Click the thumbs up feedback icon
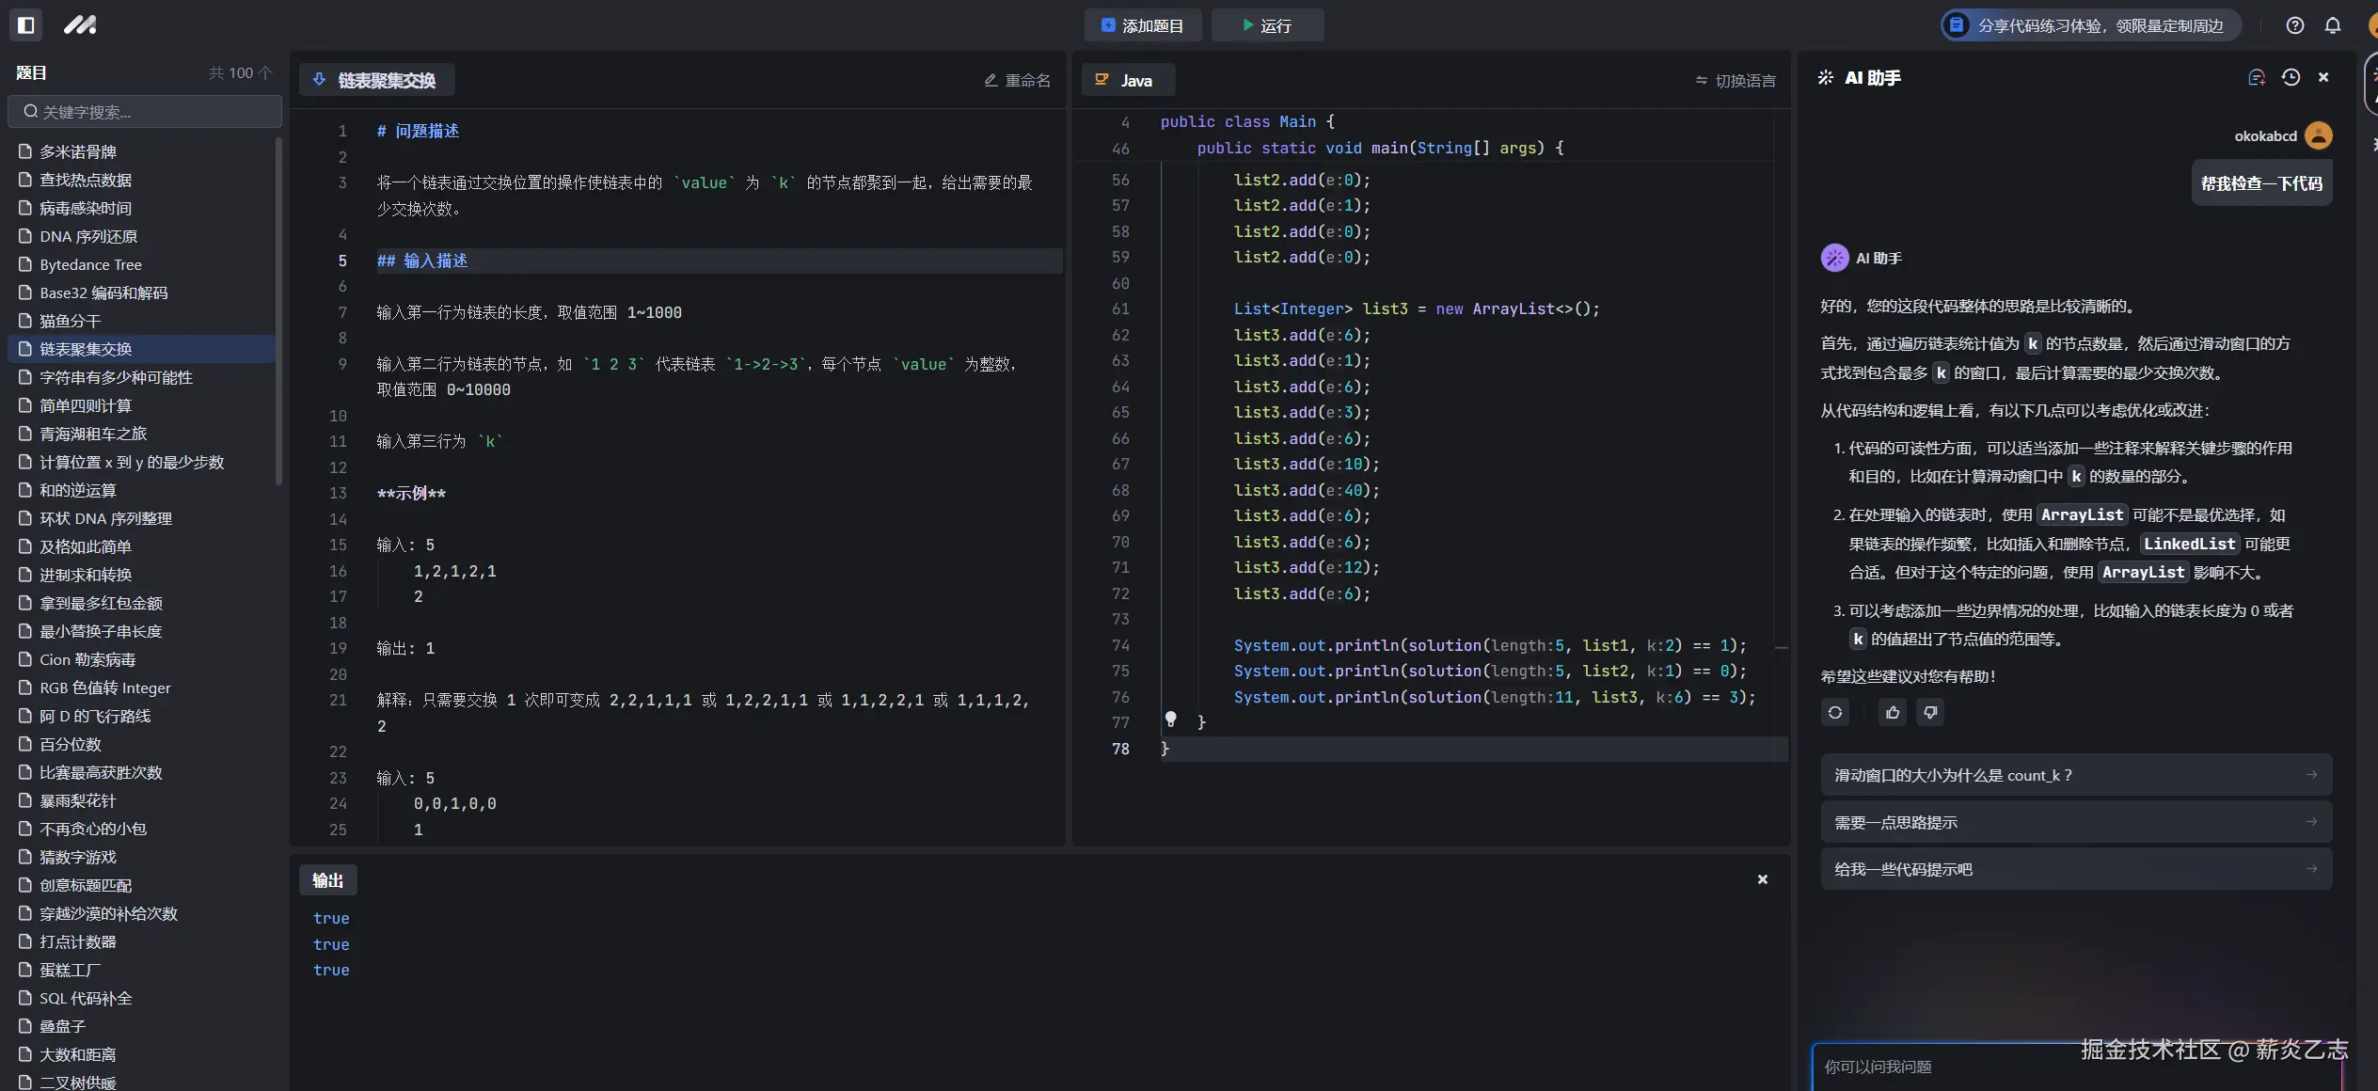 coord(1893,713)
